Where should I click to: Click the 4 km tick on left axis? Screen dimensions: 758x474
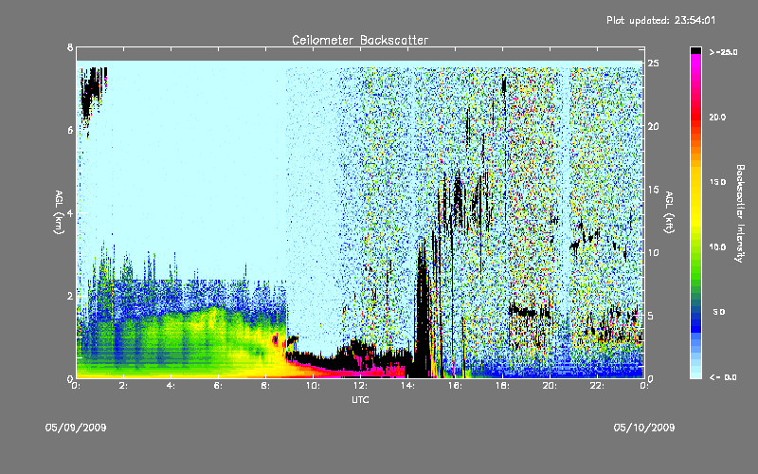70,212
